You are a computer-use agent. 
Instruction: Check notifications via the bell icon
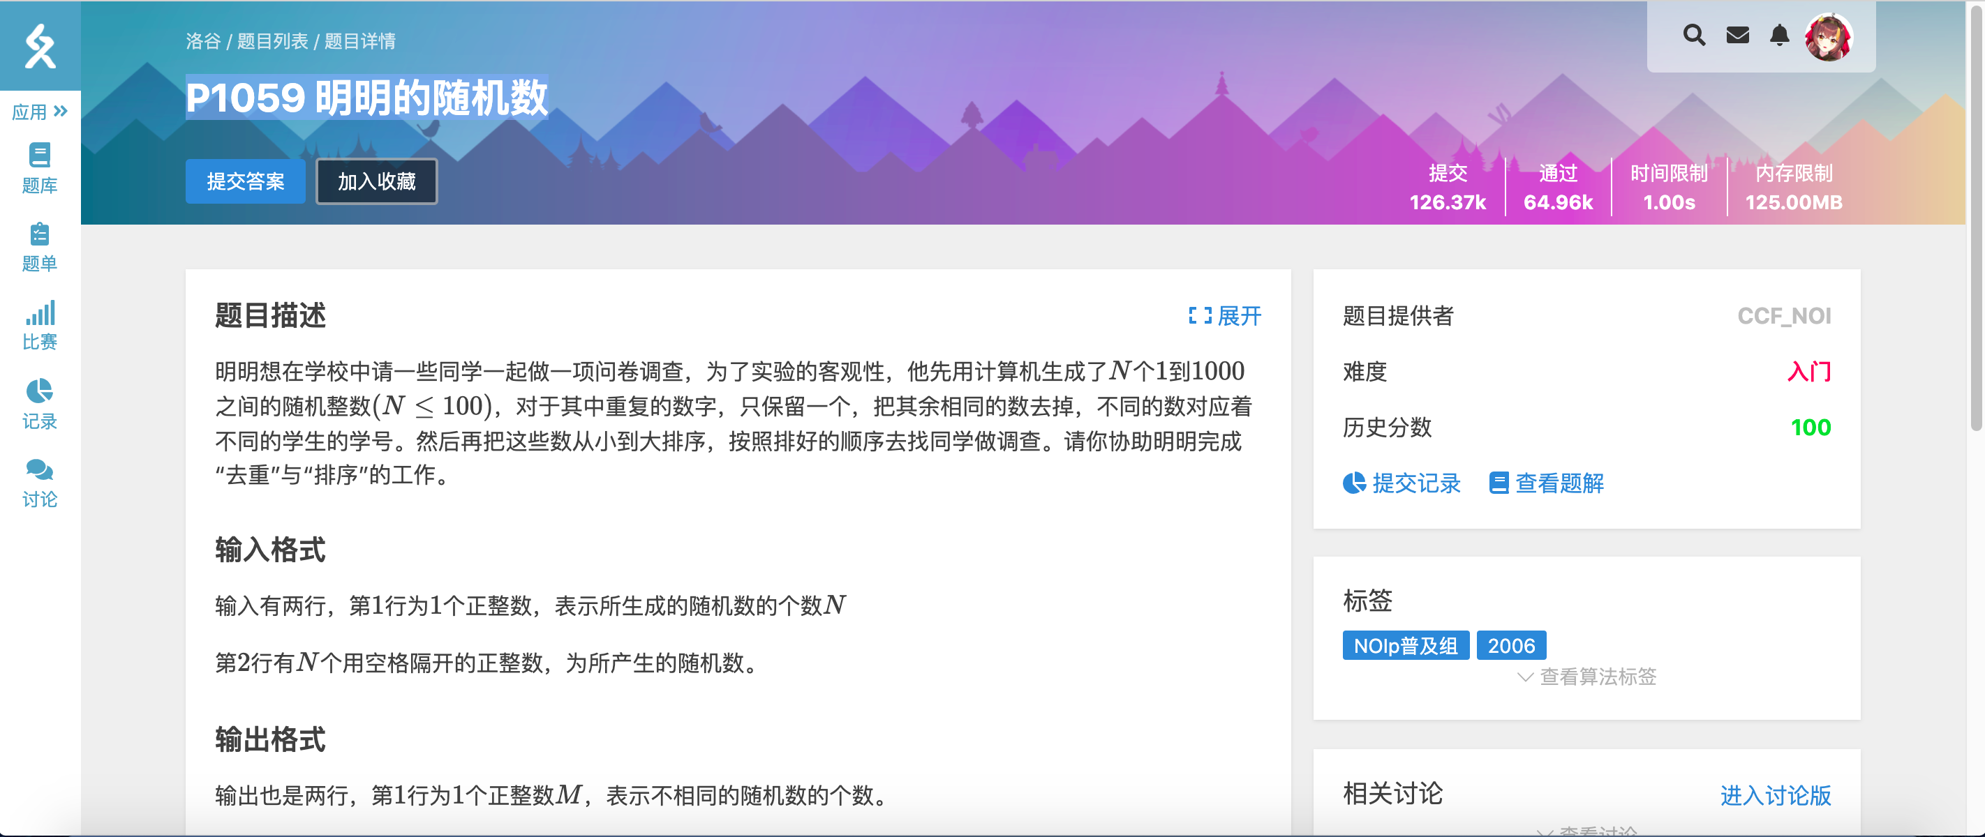[1778, 36]
